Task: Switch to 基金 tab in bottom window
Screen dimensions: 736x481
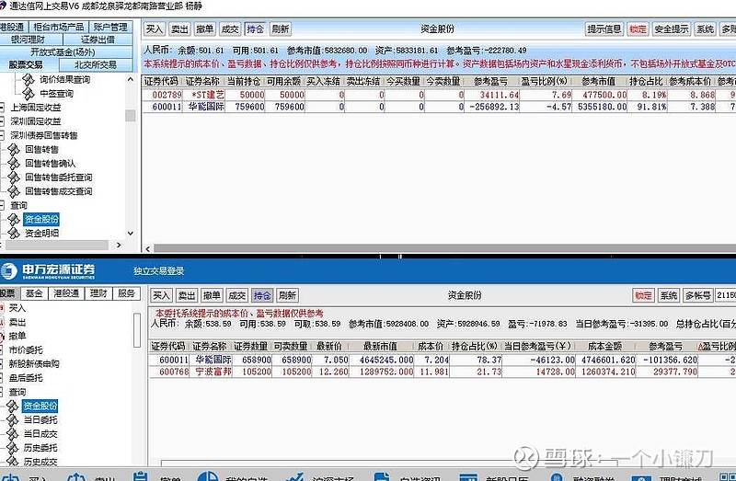Action: click(x=34, y=293)
